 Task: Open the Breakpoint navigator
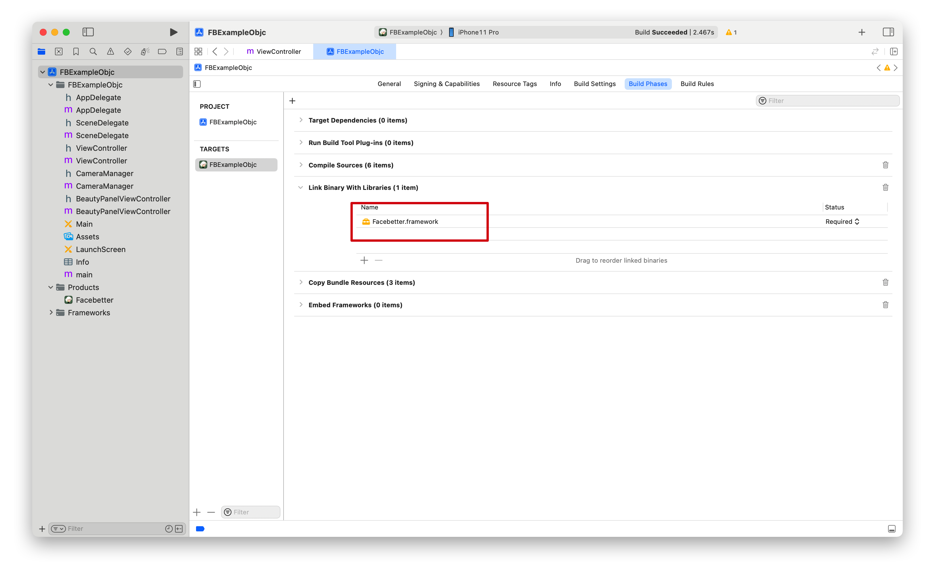[162, 51]
